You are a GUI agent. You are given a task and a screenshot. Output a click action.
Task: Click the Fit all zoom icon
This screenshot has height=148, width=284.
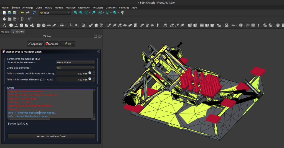[76, 13]
